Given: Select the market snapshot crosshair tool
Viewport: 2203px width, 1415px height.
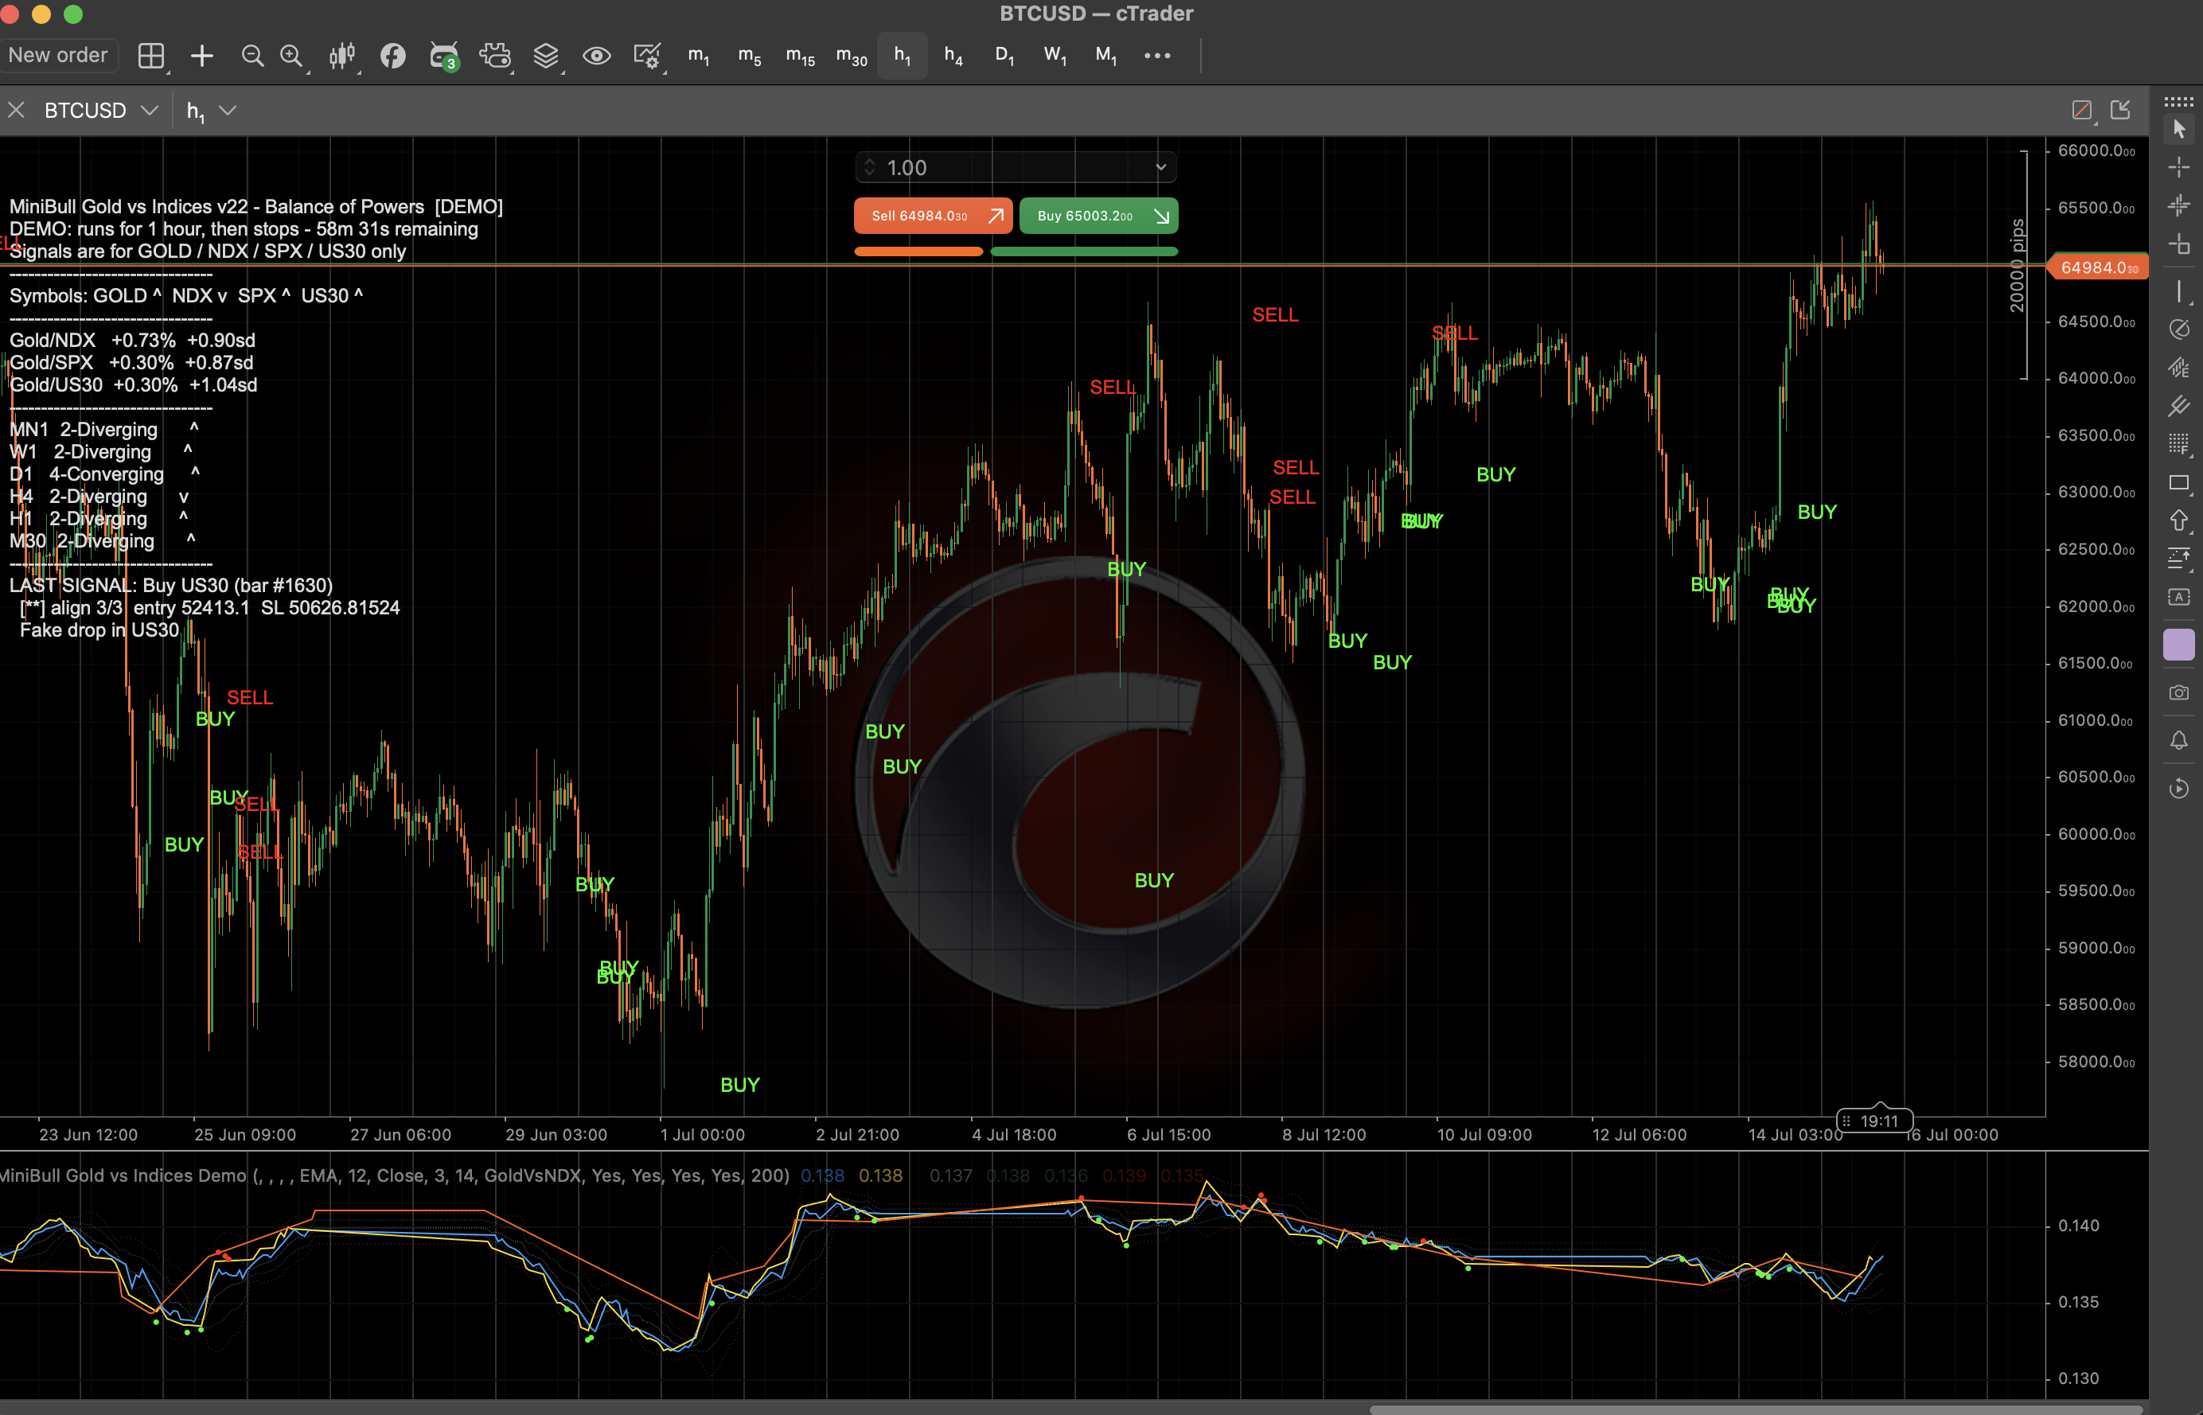Looking at the screenshot, I should click(2179, 205).
